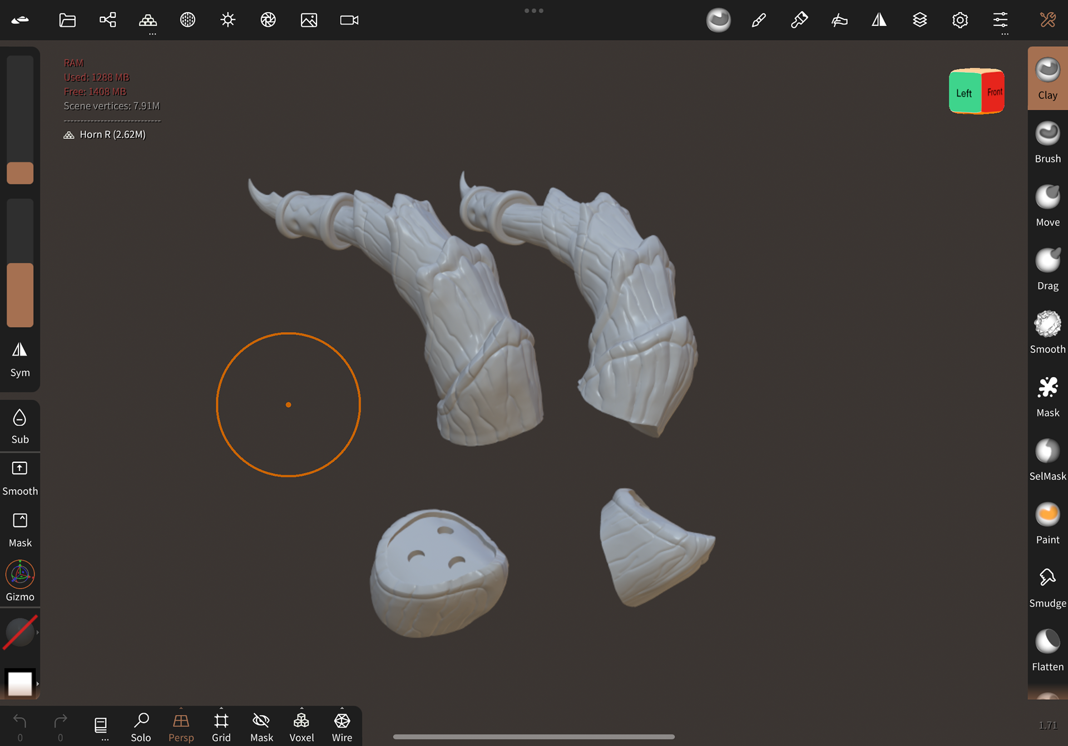Toggle Solo mode
The width and height of the screenshot is (1068, 746).
coord(141,726)
